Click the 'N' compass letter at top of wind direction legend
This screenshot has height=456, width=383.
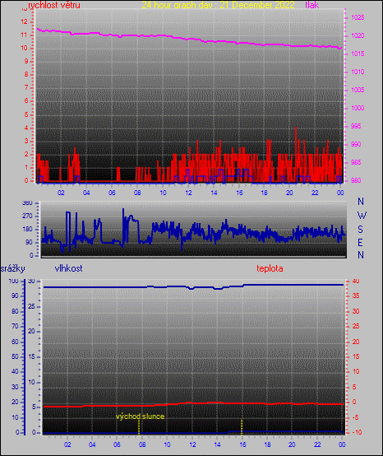click(361, 201)
